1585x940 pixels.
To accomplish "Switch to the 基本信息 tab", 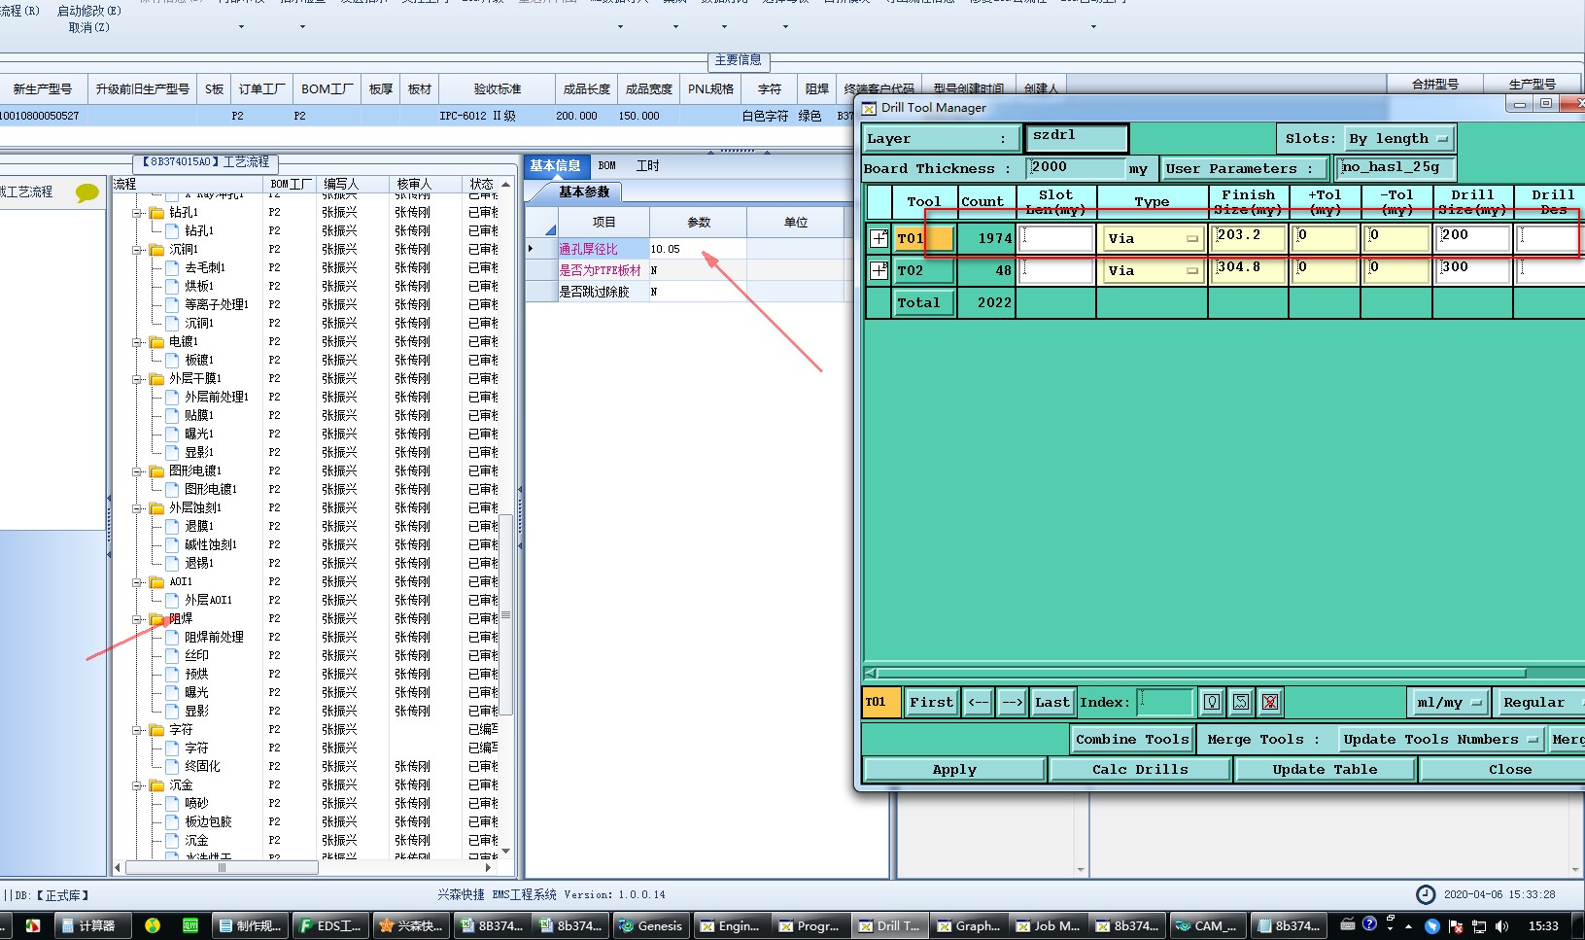I will (x=555, y=166).
